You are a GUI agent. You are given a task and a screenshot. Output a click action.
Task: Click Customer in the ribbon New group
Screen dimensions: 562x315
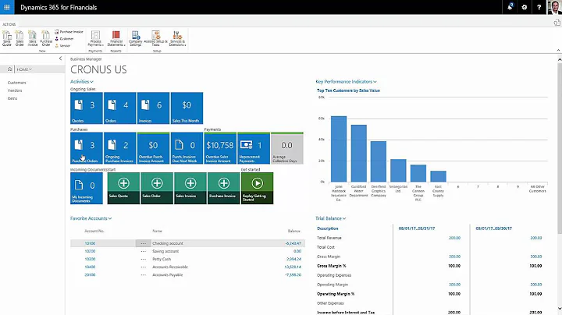[64, 39]
